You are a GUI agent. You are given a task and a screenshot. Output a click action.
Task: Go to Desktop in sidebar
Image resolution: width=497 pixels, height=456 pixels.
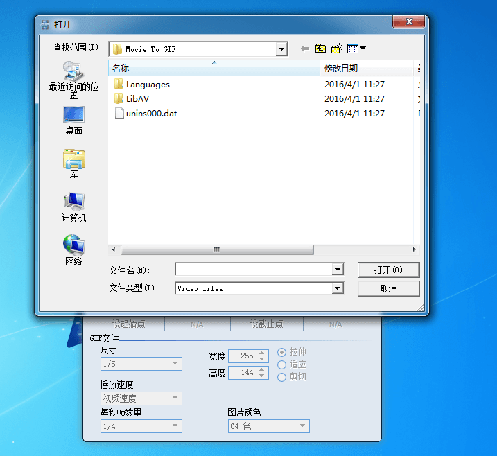tap(73, 120)
